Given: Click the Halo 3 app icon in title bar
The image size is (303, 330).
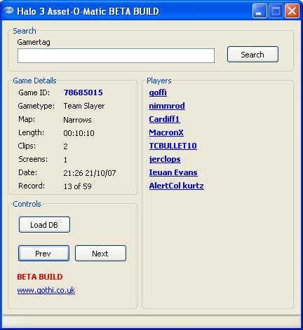Looking at the screenshot, I should pos(8,11).
